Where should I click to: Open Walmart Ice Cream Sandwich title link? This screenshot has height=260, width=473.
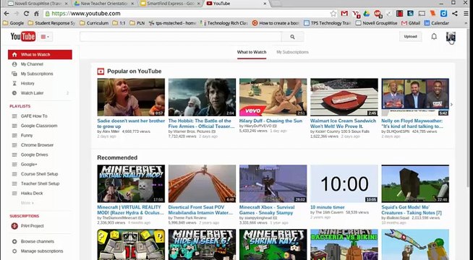344,123
